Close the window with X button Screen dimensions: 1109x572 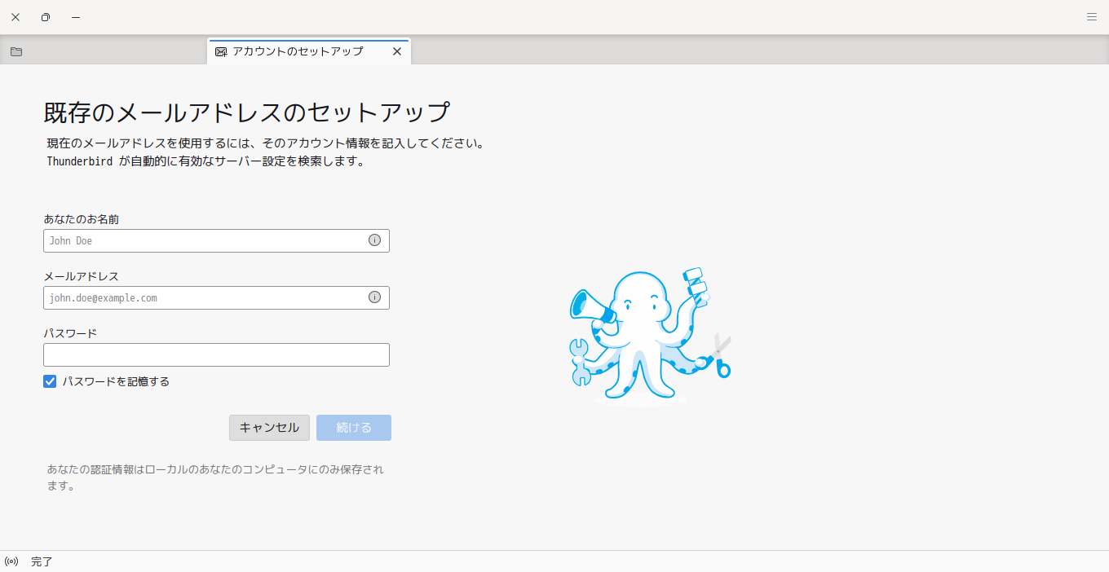click(15, 16)
